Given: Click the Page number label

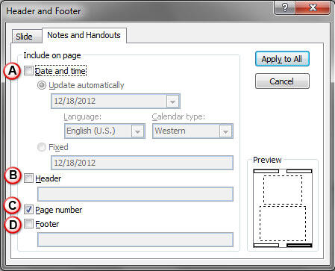Looking at the screenshot, I should [59, 210].
